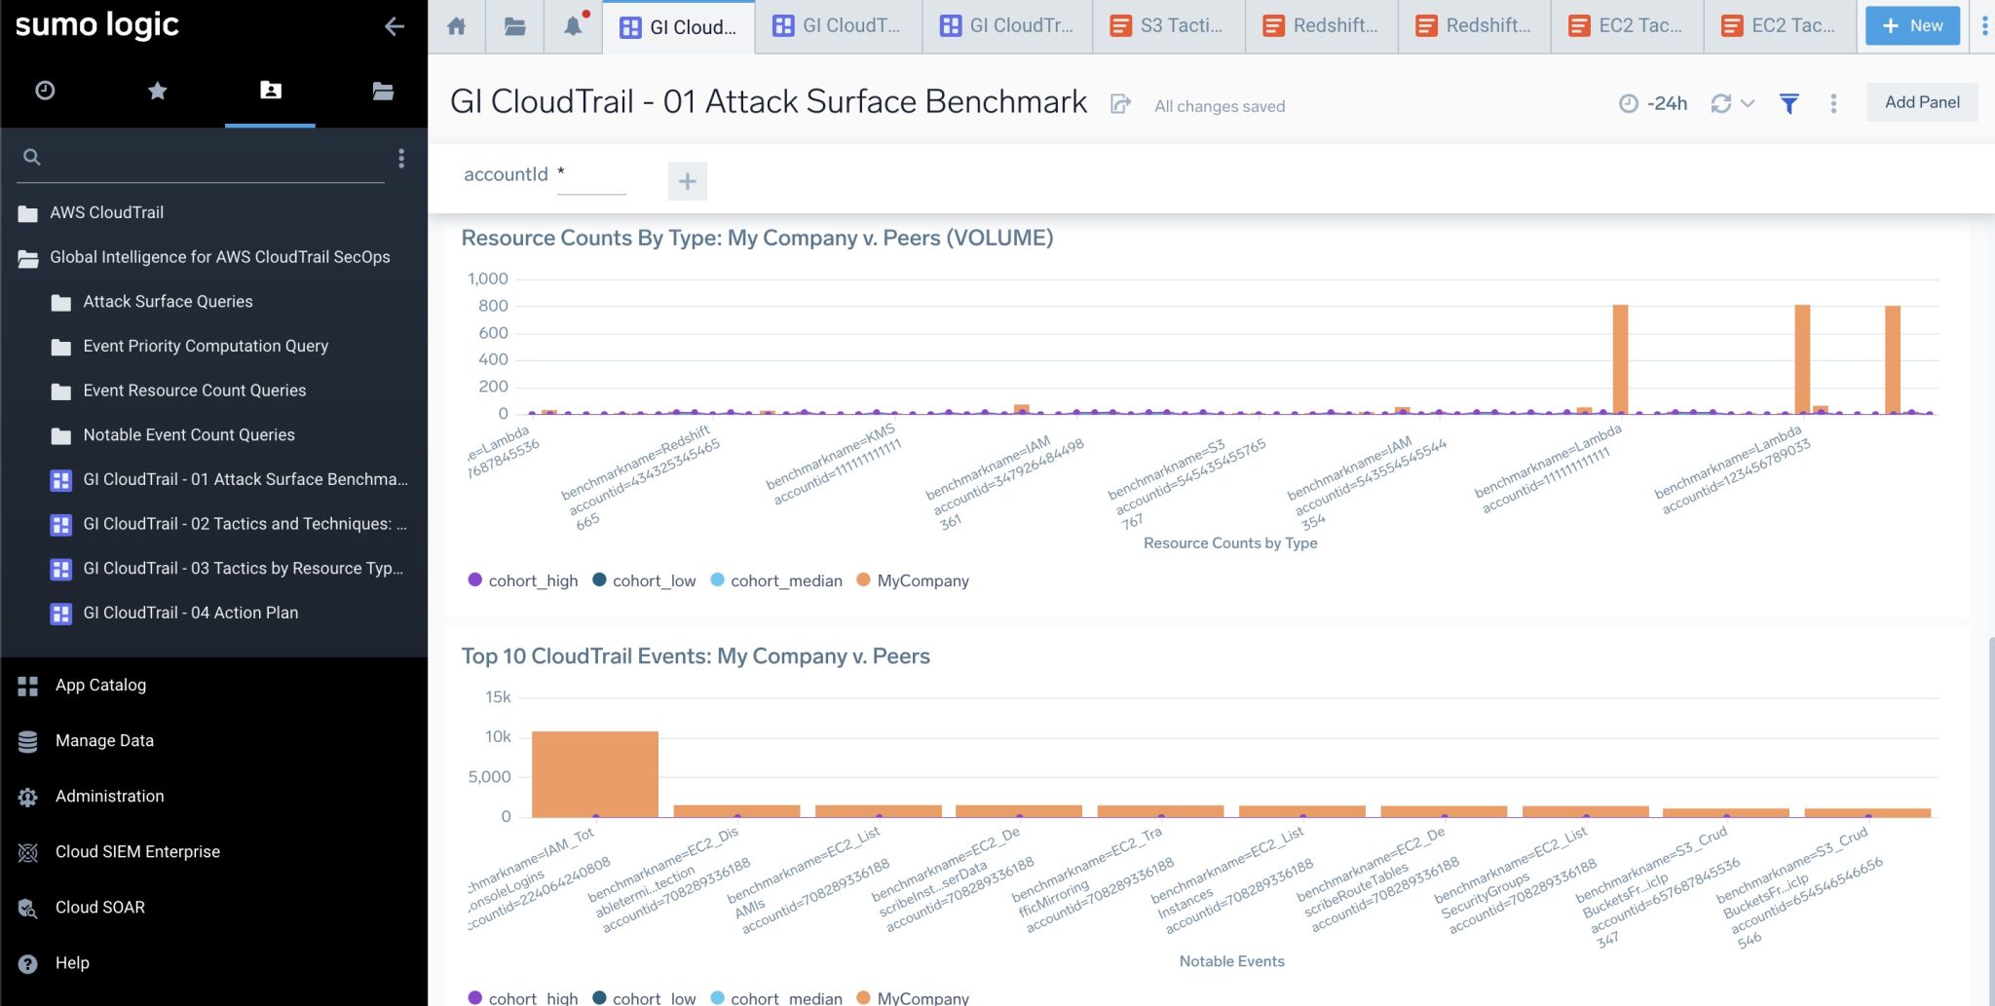Open the dashboard three-dot options menu
The height and width of the screenshot is (1006, 1995).
(1833, 103)
